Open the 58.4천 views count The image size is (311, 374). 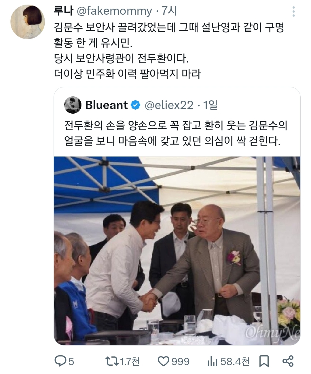click(235, 361)
